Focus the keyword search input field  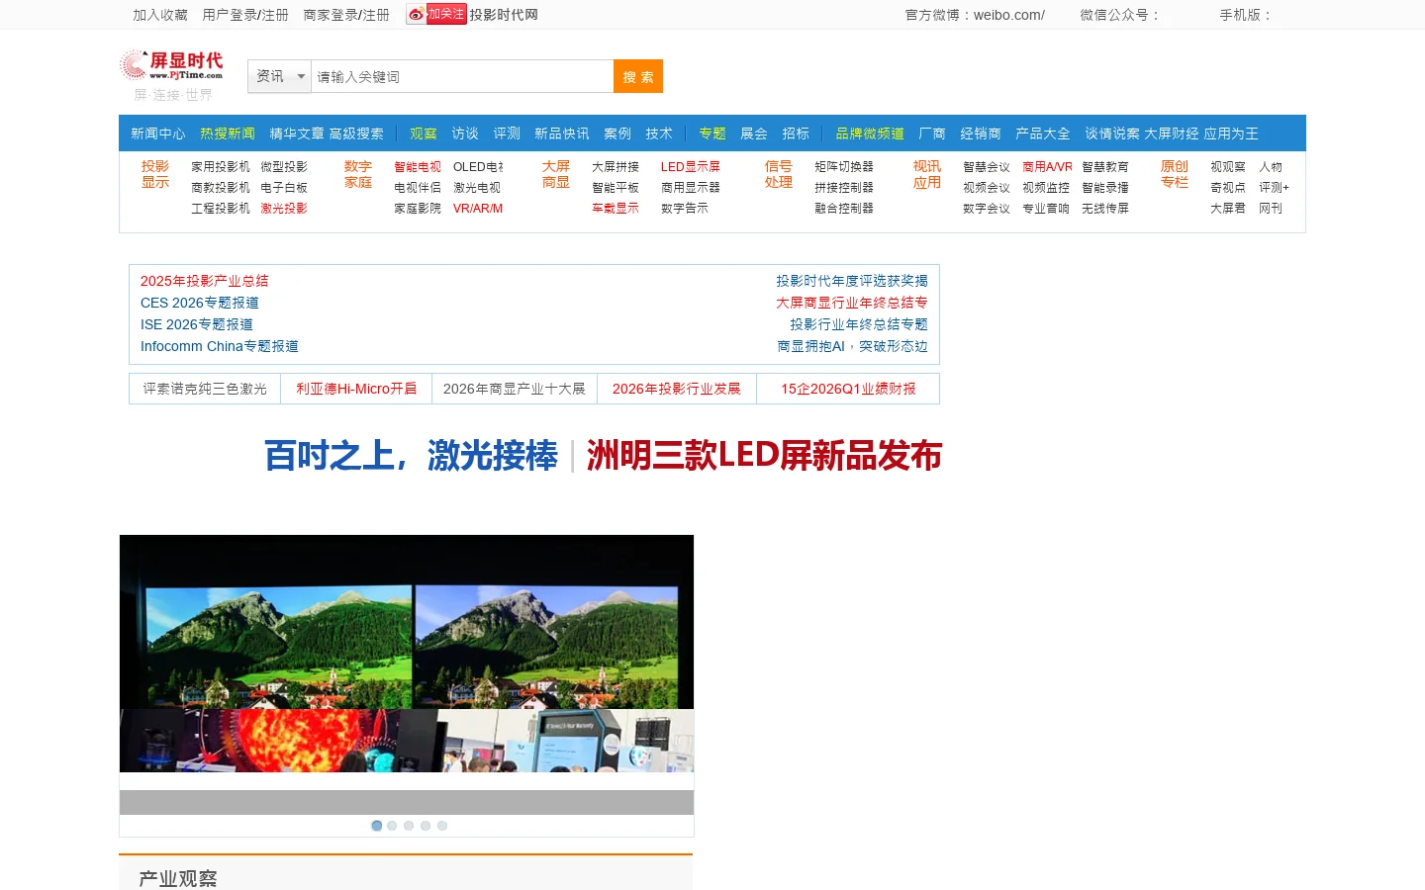coord(462,76)
